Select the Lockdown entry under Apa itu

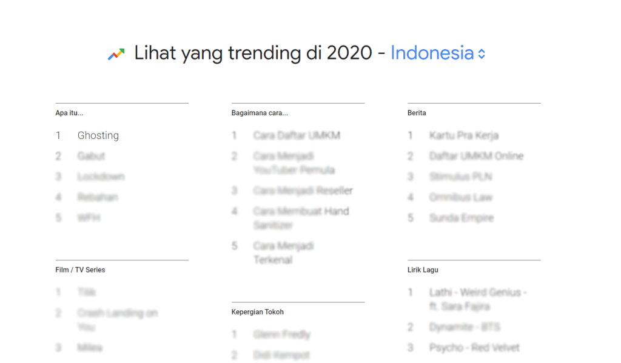pos(101,177)
